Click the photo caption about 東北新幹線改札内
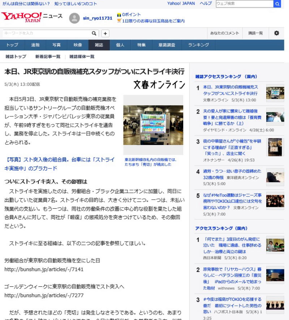Screen dimensions: 289x320 [x=151, y=162]
